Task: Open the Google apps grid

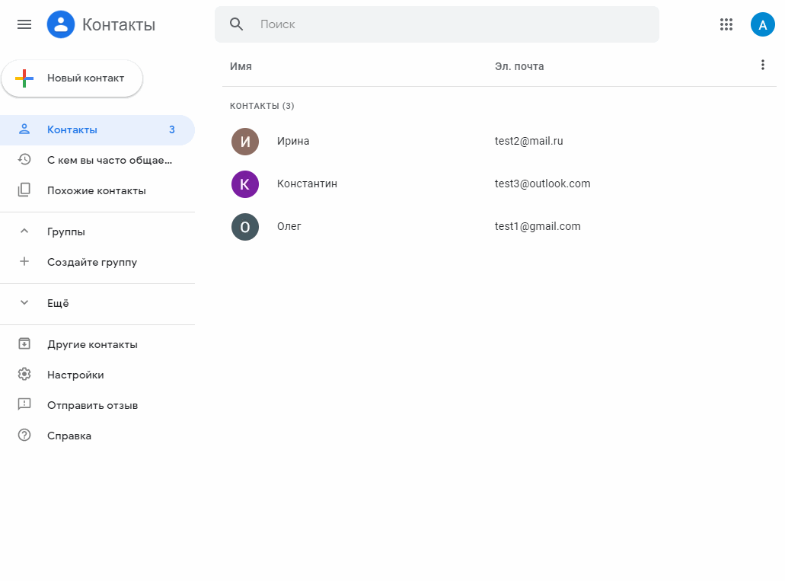Action: point(726,24)
